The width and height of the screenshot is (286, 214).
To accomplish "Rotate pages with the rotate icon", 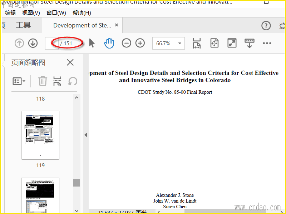I will point(73,81).
